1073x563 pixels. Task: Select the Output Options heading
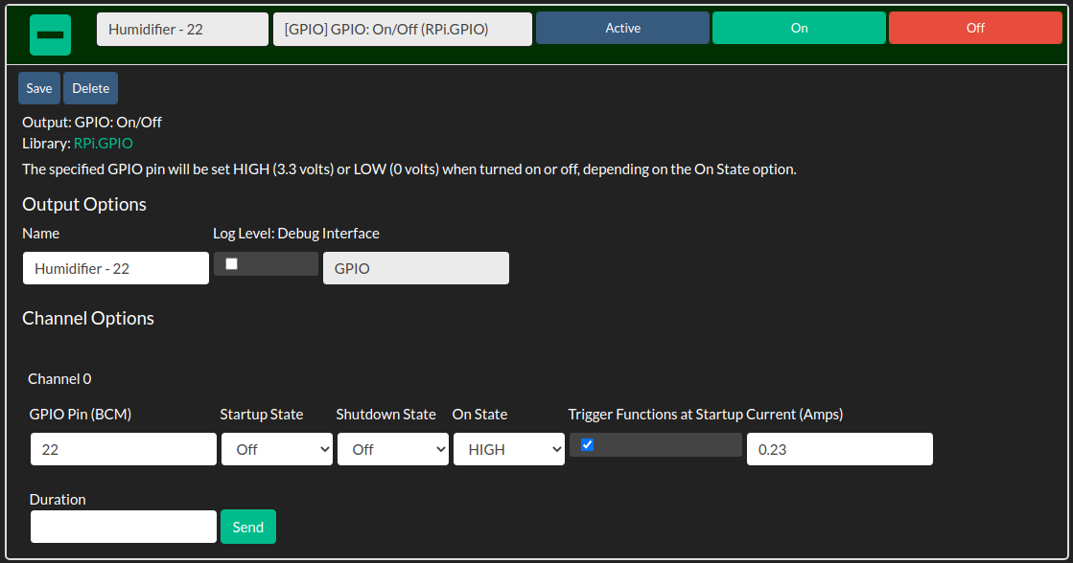(x=84, y=204)
